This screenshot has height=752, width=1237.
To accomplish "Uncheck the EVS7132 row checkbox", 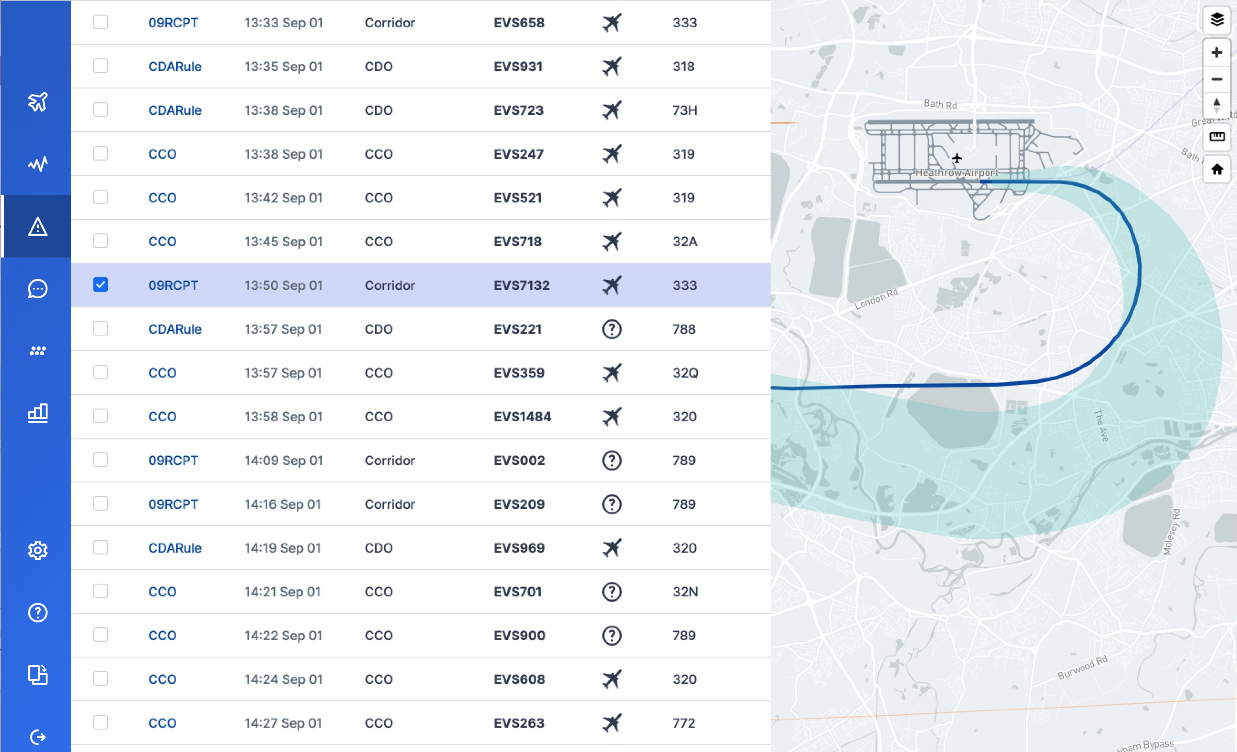I will (100, 285).
